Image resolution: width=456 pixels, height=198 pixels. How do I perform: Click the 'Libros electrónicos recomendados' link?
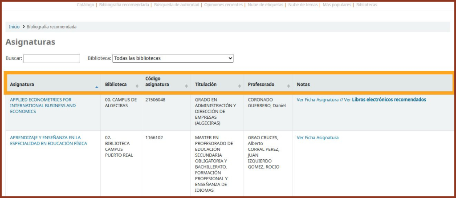(x=389, y=100)
